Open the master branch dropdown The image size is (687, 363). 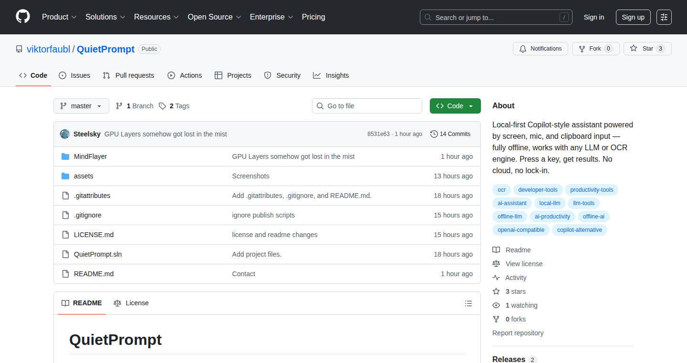coord(81,106)
